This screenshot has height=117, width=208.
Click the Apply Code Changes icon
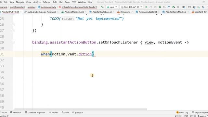(155, 7)
